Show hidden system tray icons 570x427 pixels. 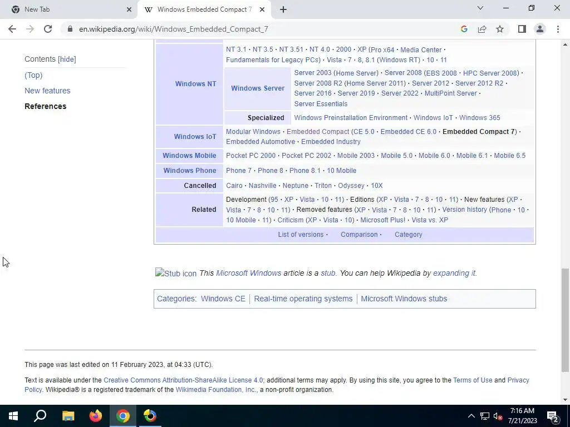point(471,416)
